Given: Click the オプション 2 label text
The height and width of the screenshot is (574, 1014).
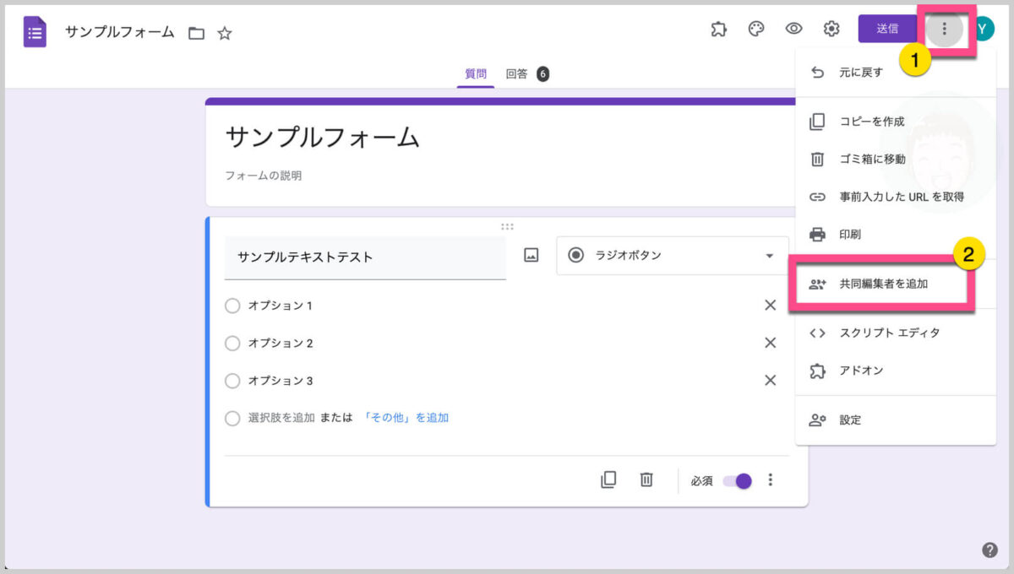Looking at the screenshot, I should pos(281,344).
